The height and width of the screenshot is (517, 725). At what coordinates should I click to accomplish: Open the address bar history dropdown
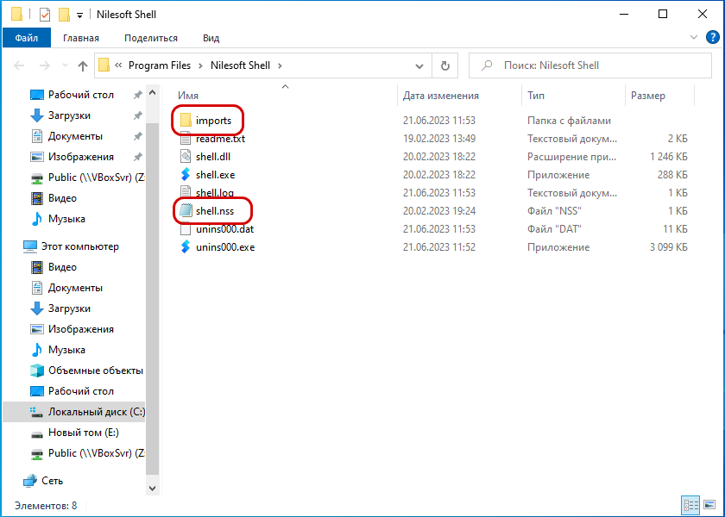tap(419, 66)
